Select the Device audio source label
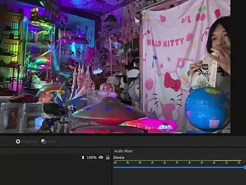The image size is (246, 185). (119, 157)
